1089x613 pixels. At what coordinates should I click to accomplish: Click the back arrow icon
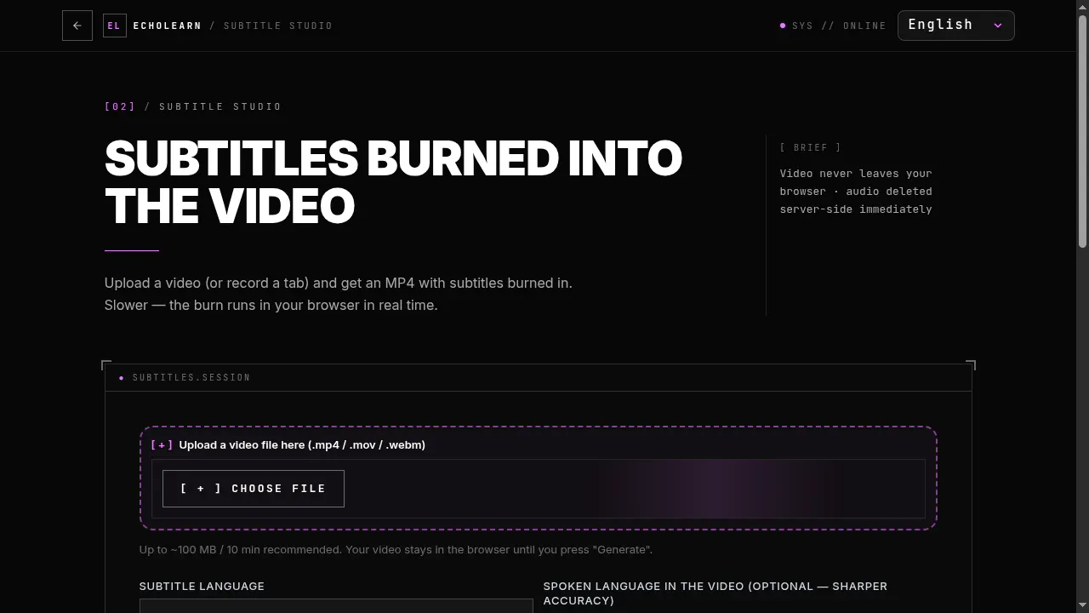(77, 26)
